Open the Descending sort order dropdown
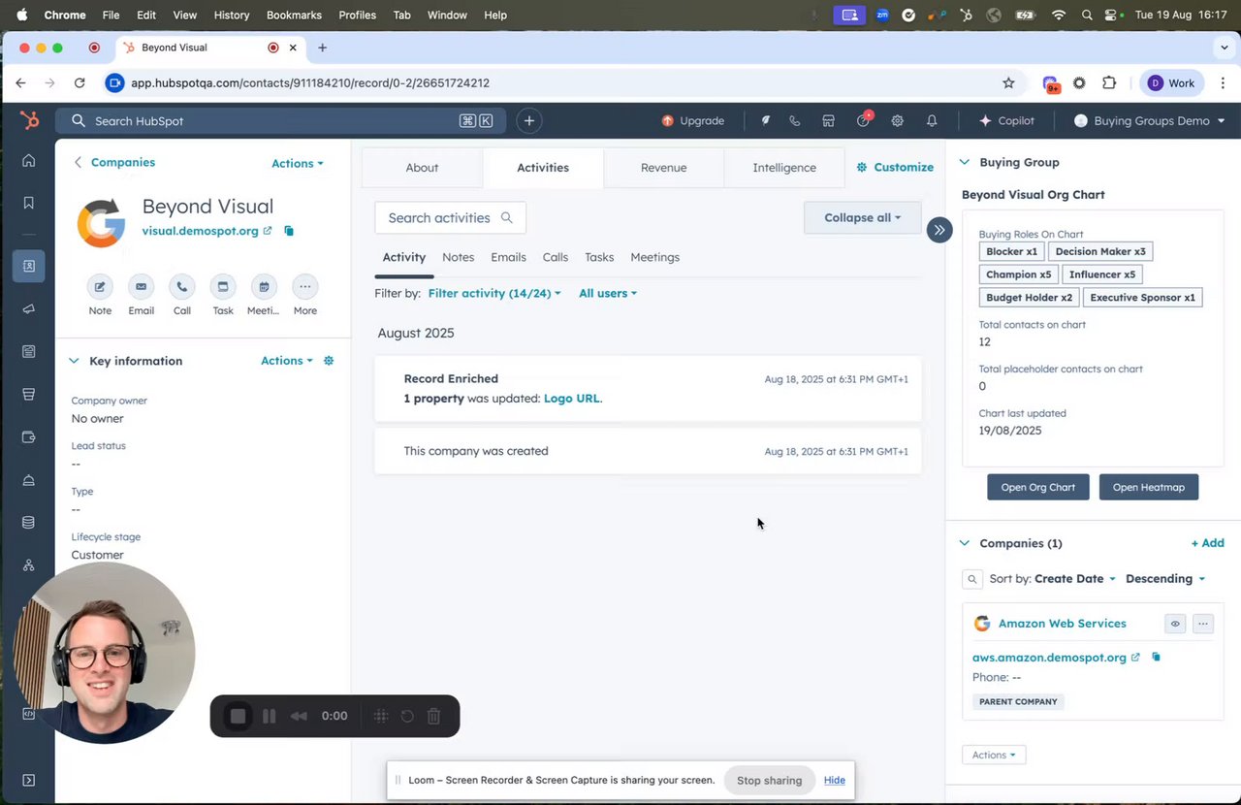The height and width of the screenshot is (805, 1241). (1165, 579)
